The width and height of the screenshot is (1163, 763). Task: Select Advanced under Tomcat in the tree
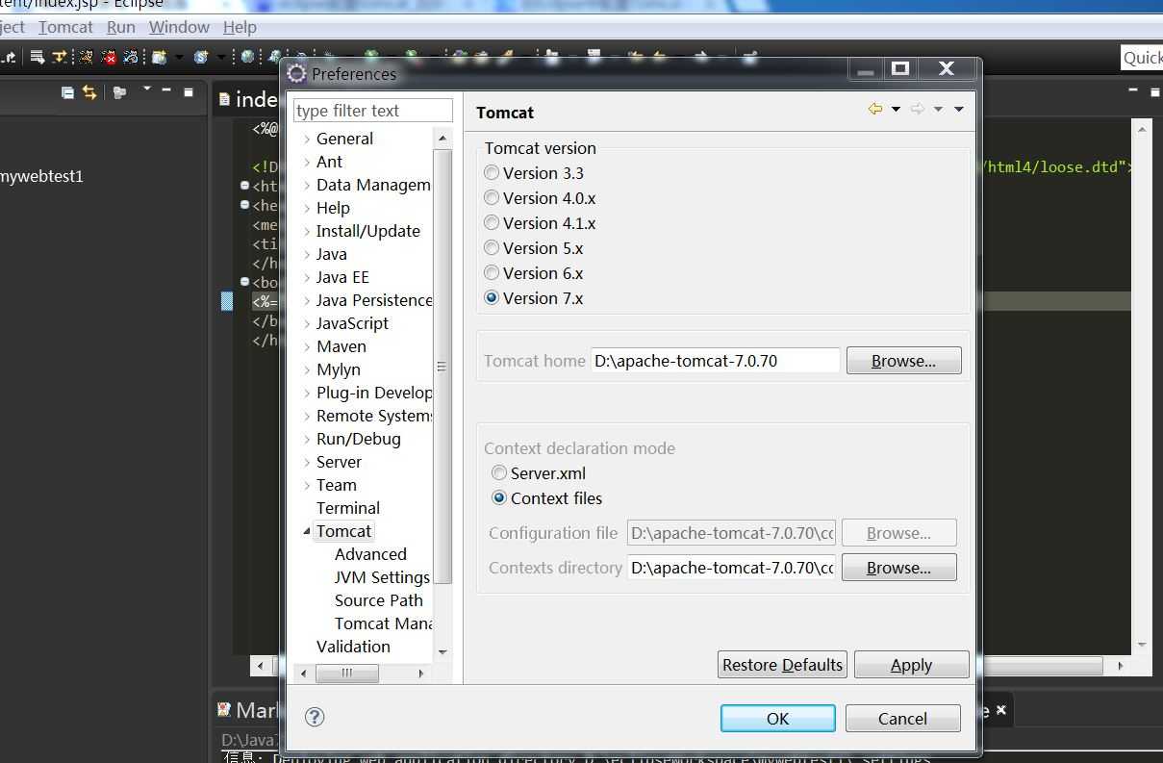[370, 554]
